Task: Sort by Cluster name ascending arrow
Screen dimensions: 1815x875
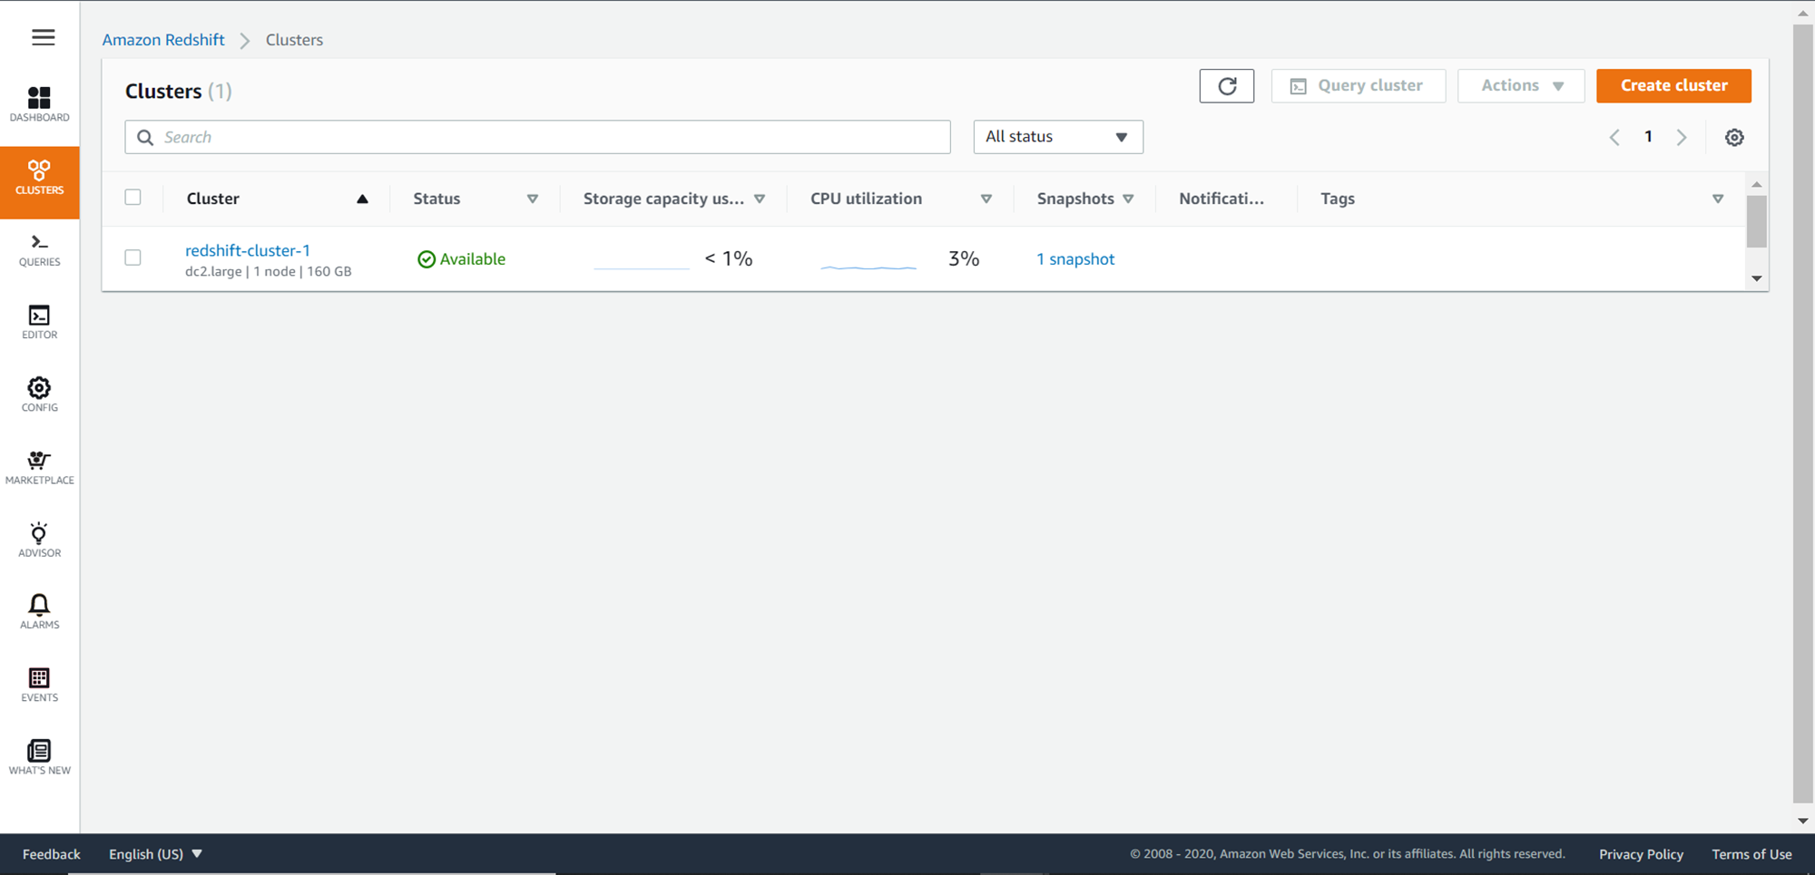Action: [362, 199]
